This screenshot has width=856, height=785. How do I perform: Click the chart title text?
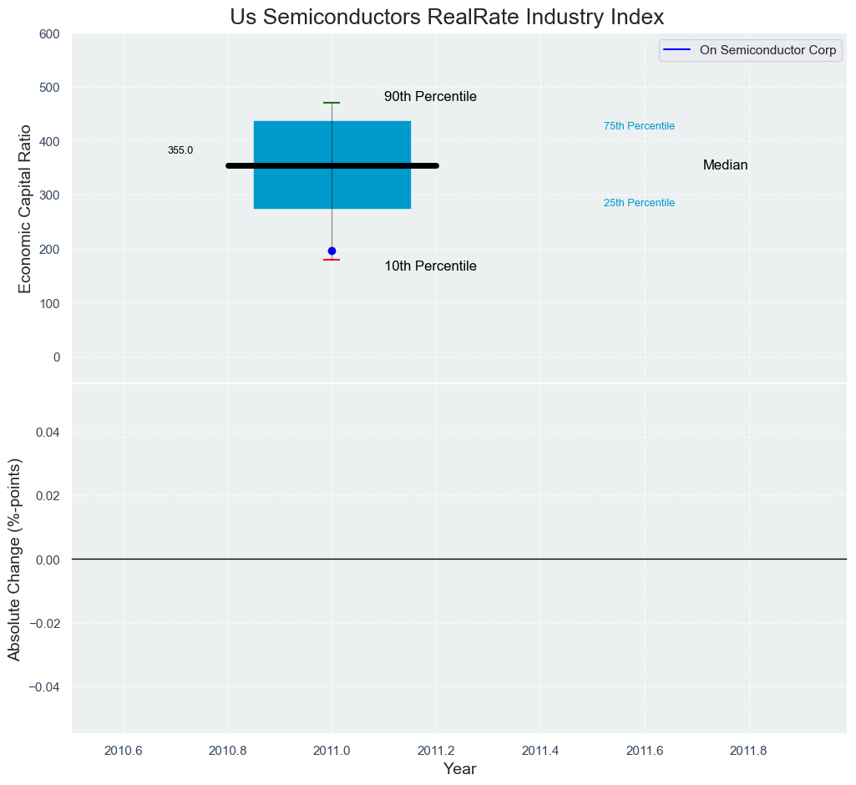click(447, 17)
